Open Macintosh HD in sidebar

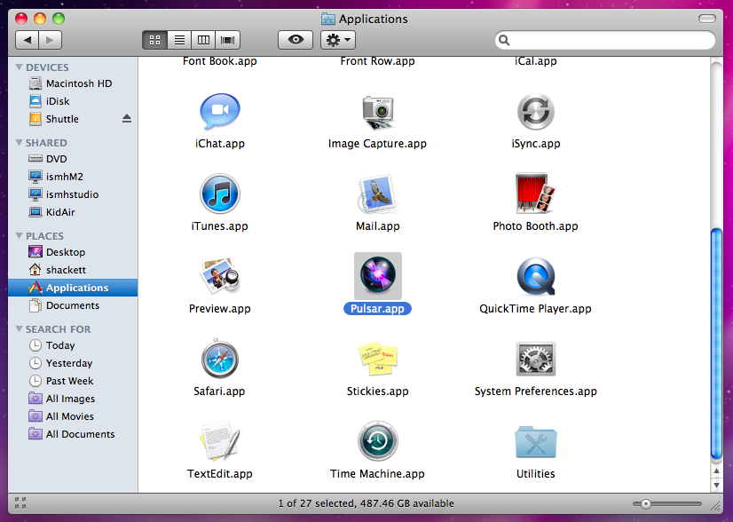tap(73, 83)
